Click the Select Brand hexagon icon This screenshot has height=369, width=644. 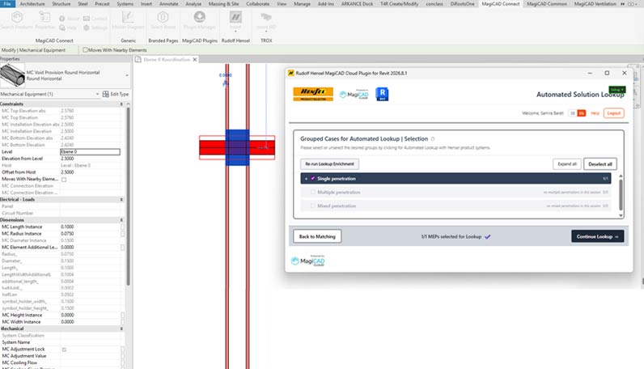click(x=163, y=17)
